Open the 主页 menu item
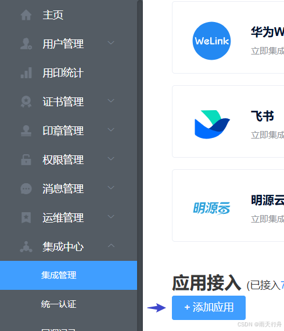The height and width of the screenshot is (331, 284). point(69,15)
